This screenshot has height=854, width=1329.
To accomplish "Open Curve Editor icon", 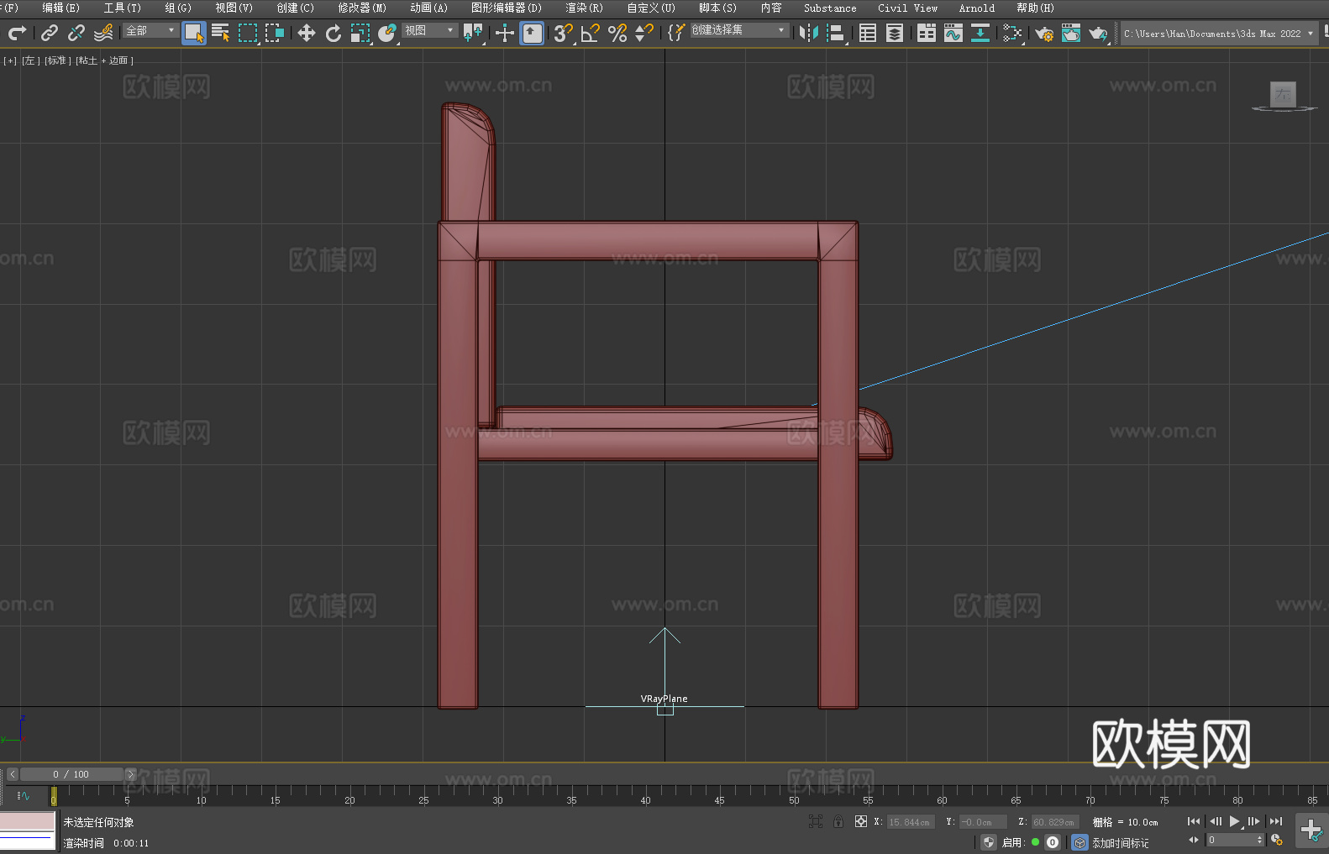I will pos(953,33).
